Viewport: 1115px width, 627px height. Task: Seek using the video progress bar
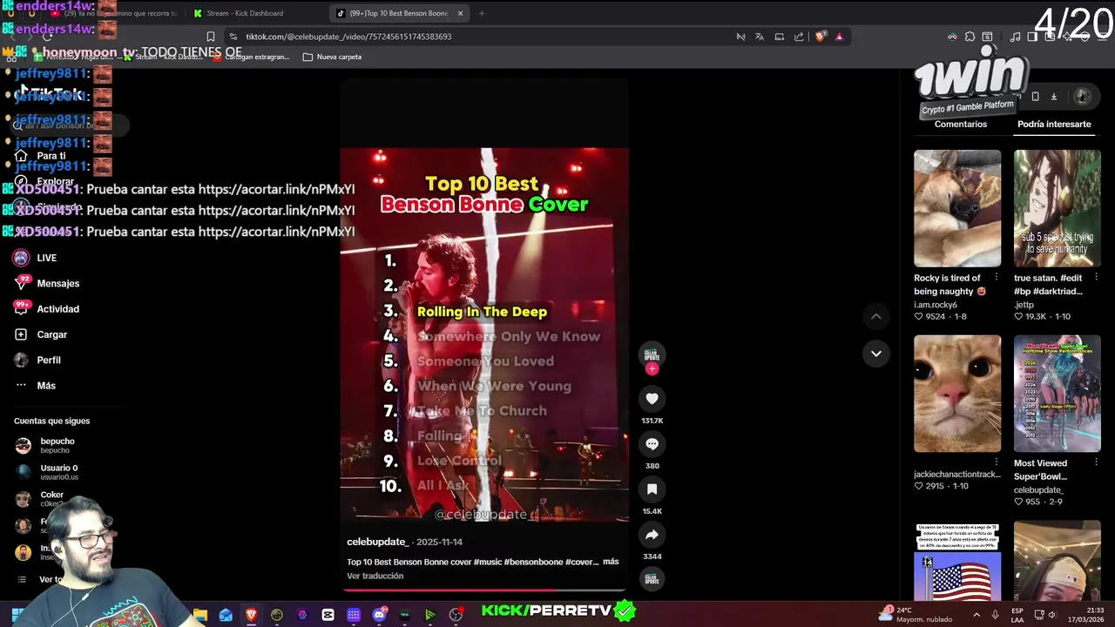[x=484, y=590]
